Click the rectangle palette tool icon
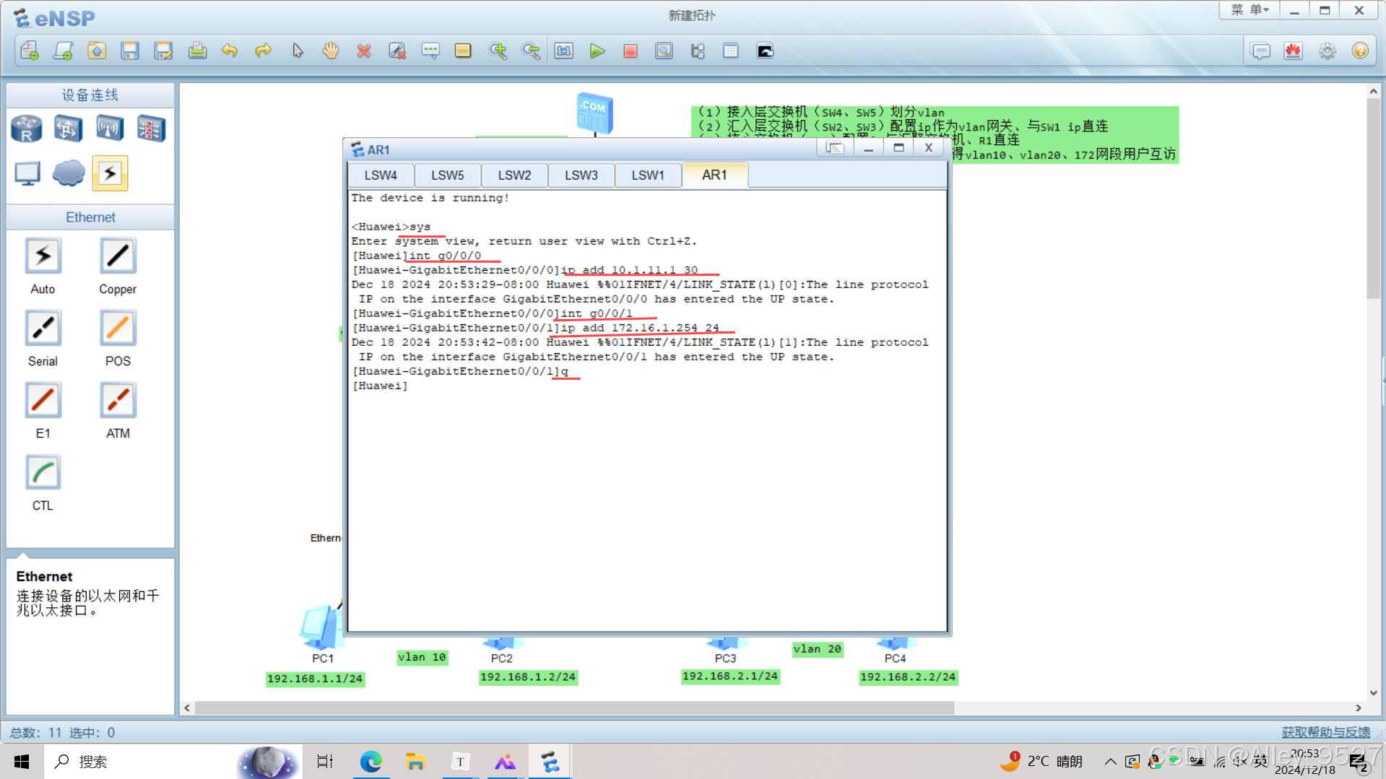Viewport: 1386px width, 779px height. (463, 51)
